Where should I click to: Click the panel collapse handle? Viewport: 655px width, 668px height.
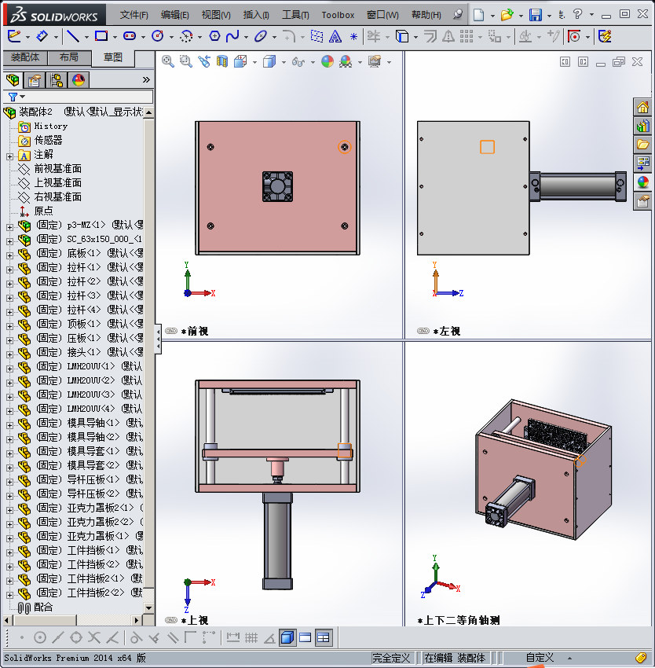pos(158,340)
